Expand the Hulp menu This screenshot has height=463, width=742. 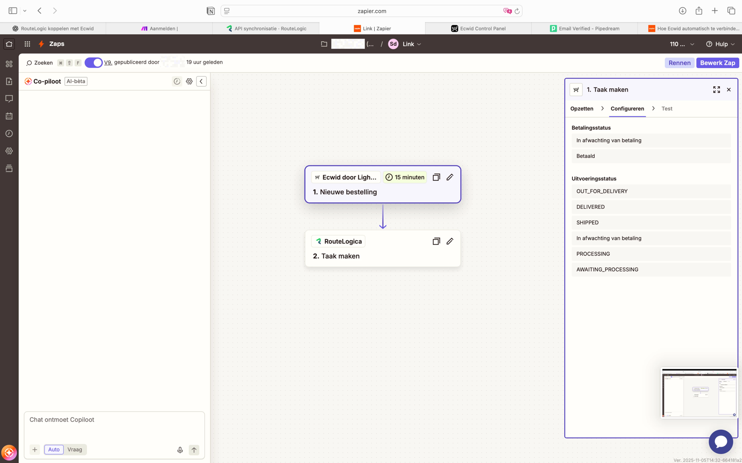click(x=720, y=44)
